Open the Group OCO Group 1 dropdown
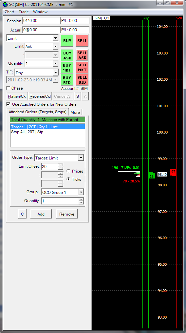 point(81,192)
